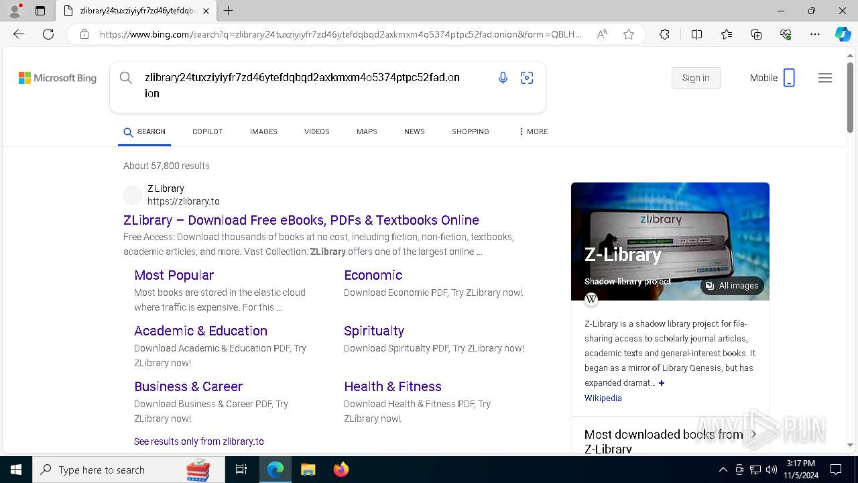Open the Windows Start menu

pyautogui.click(x=16, y=470)
